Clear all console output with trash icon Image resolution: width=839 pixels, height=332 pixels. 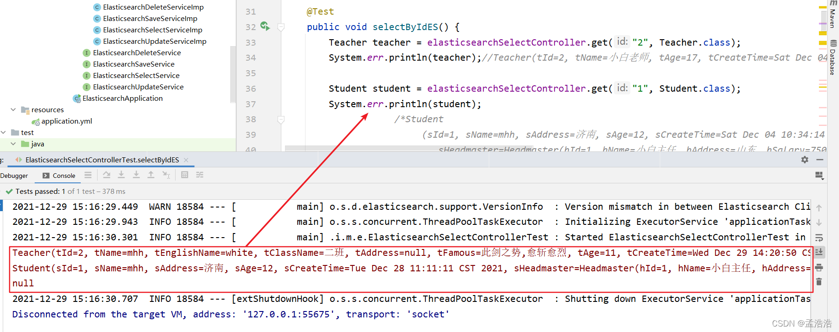click(x=819, y=282)
